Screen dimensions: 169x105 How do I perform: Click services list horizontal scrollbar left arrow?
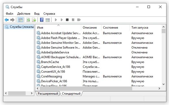tap(38, 88)
